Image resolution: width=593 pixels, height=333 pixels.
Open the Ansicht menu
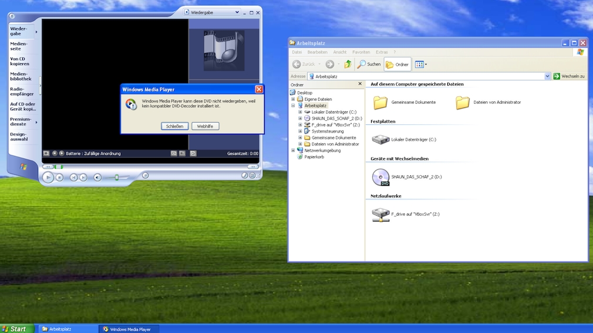pyautogui.click(x=339, y=52)
